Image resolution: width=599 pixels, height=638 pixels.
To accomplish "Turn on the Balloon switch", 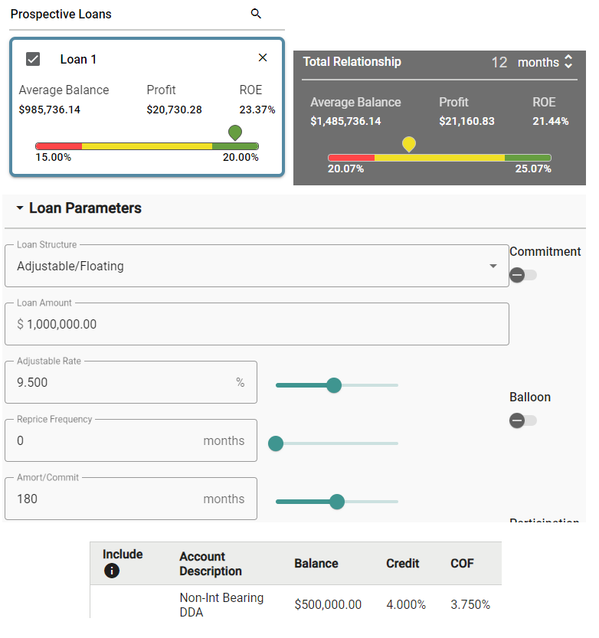I will 524,420.
